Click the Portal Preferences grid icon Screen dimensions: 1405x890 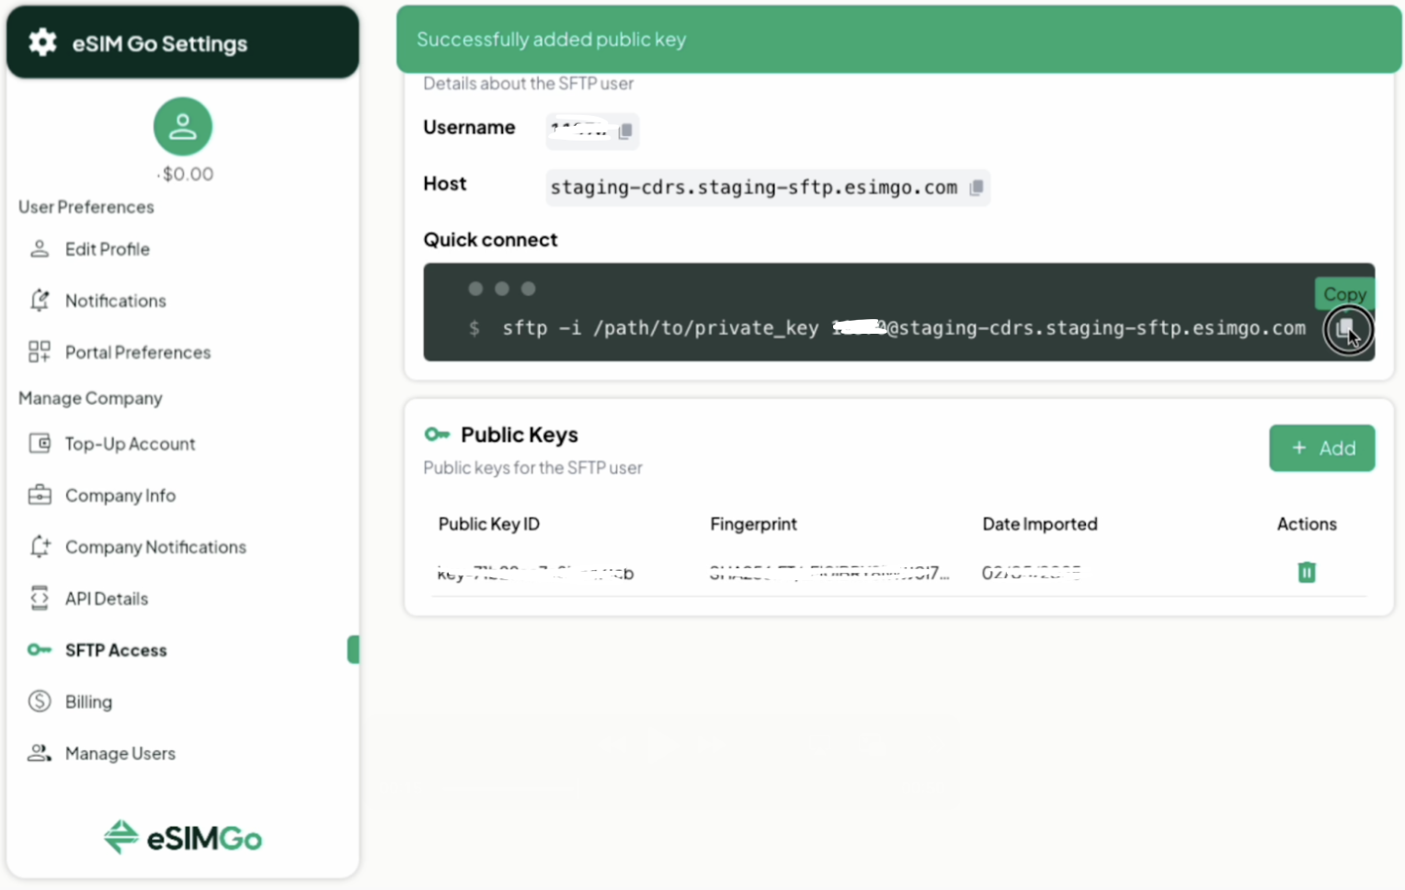[x=40, y=352]
